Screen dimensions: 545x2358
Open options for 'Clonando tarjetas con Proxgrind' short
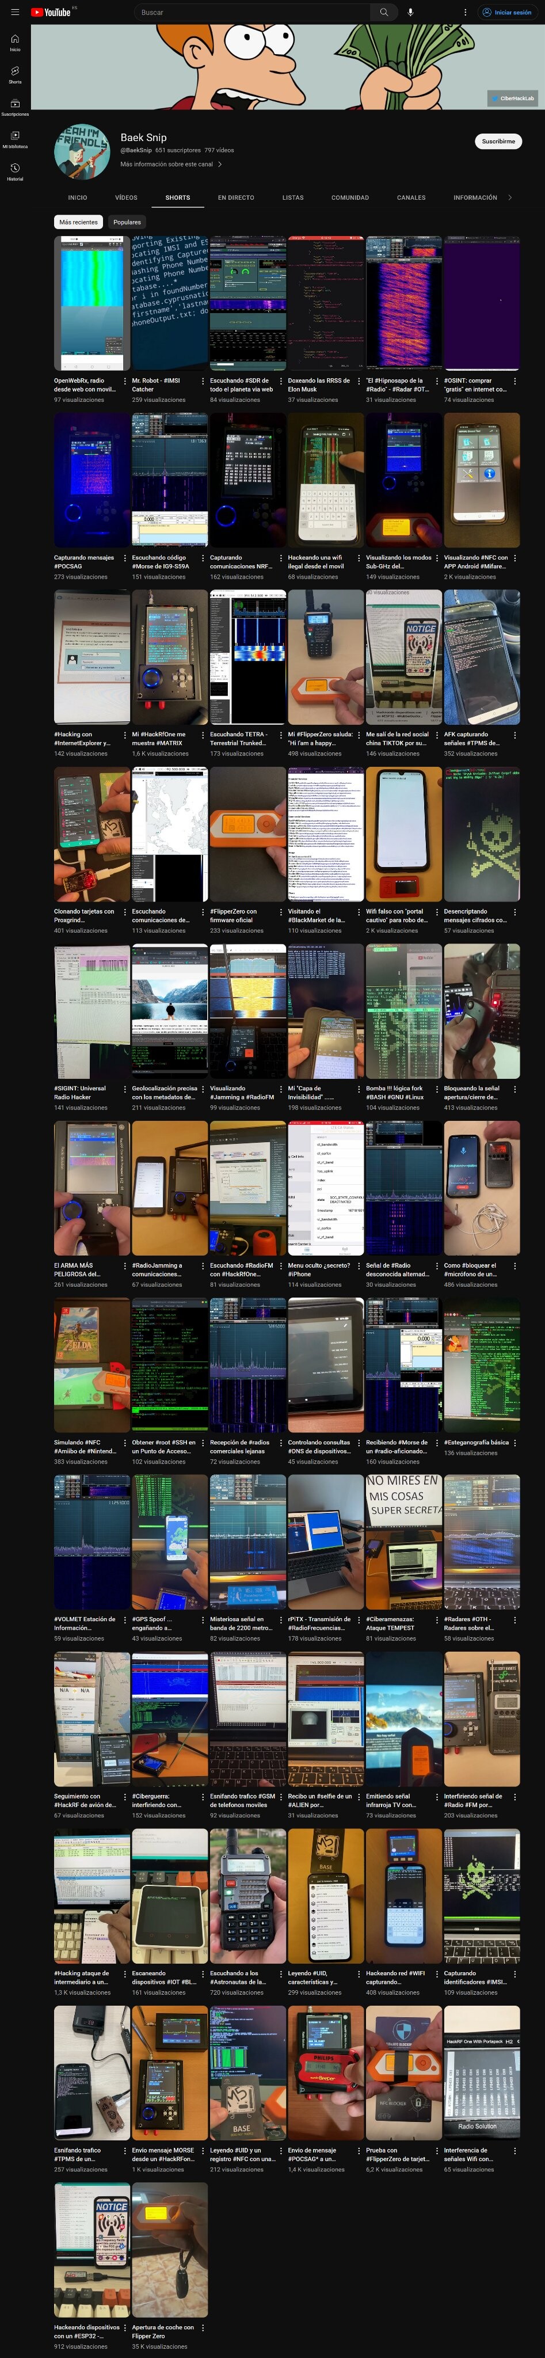coord(125,912)
